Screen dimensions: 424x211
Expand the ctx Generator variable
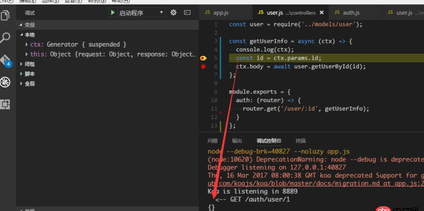pos(26,44)
